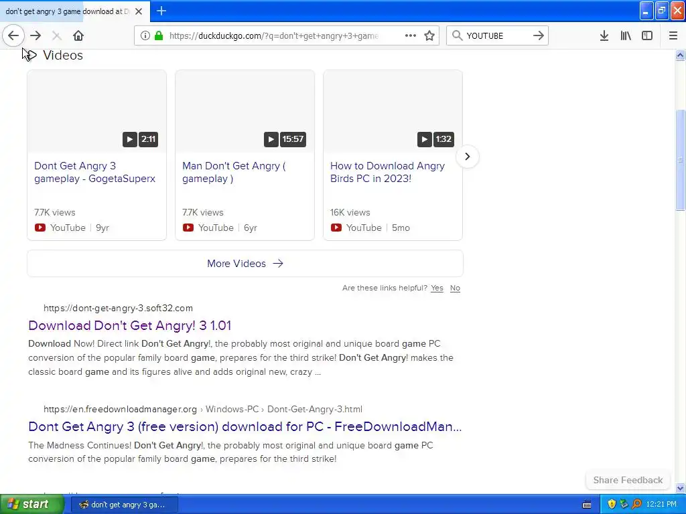Answer Yes to links helpful question
This screenshot has width=686, height=514.
pos(437,288)
